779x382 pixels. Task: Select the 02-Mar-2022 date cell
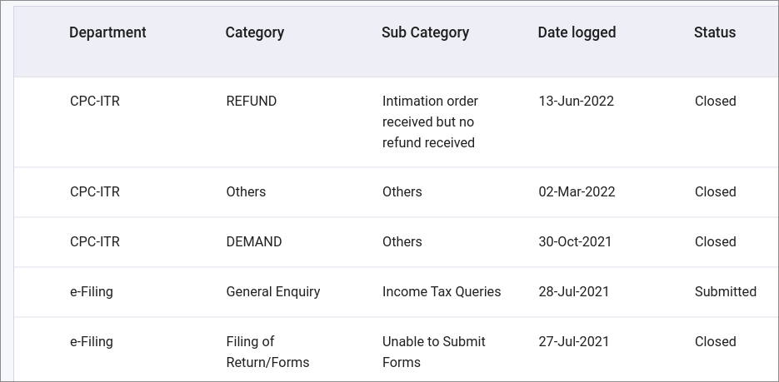577,192
